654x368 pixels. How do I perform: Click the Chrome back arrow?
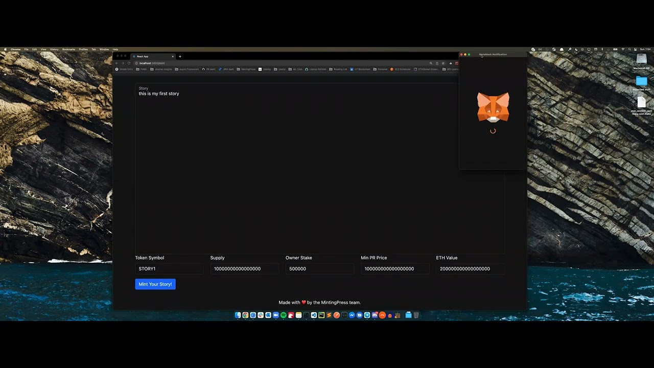(116, 63)
